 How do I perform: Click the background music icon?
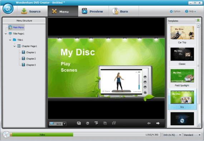coord(88,123)
